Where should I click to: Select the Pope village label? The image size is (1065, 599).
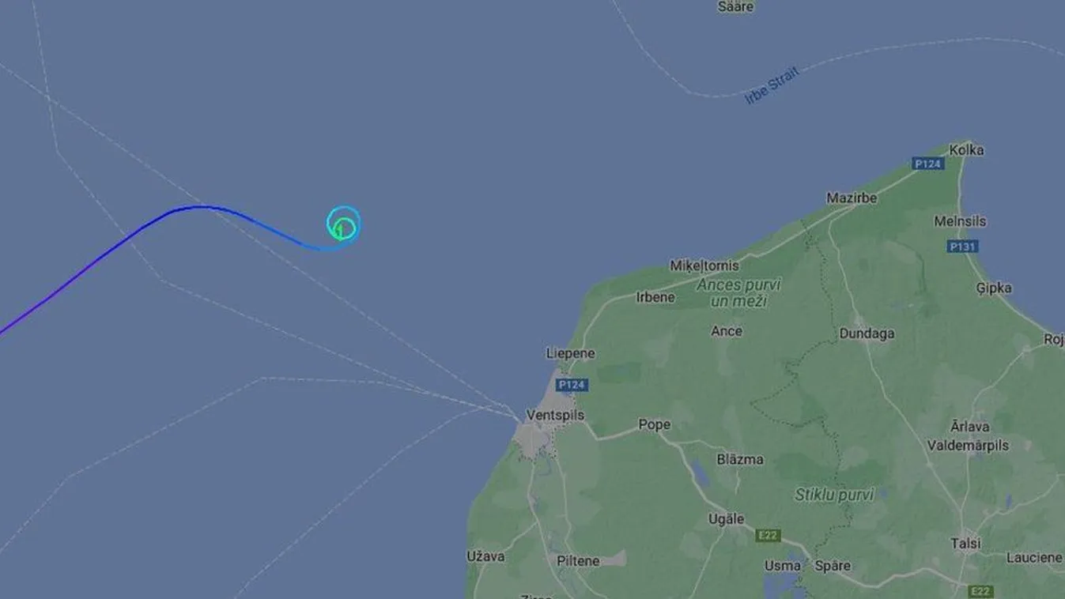(x=654, y=425)
